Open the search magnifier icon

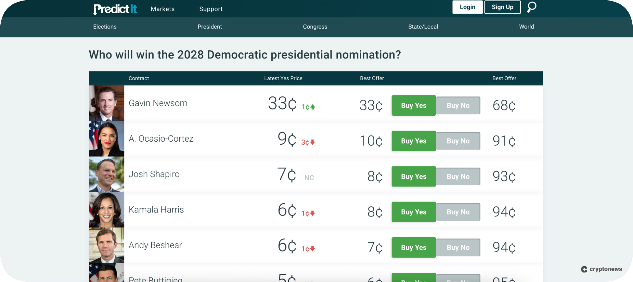click(531, 7)
